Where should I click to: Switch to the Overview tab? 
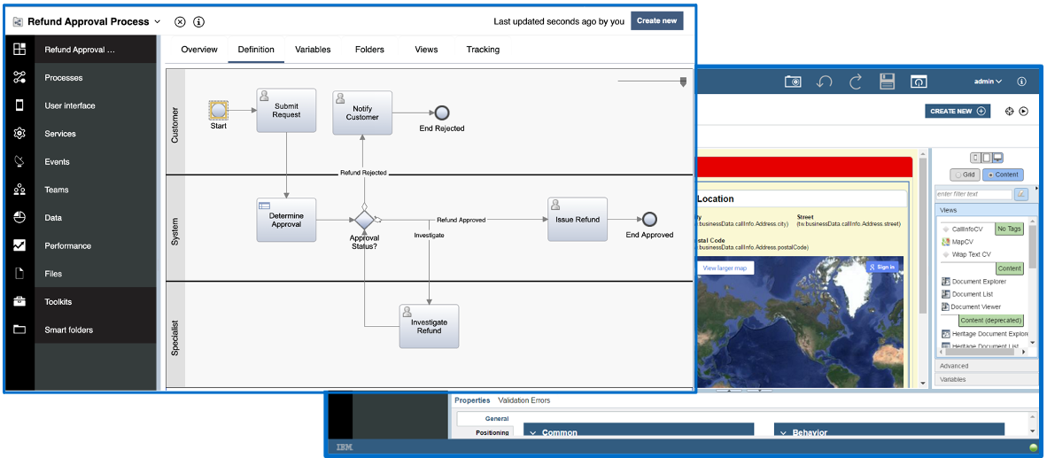(199, 50)
